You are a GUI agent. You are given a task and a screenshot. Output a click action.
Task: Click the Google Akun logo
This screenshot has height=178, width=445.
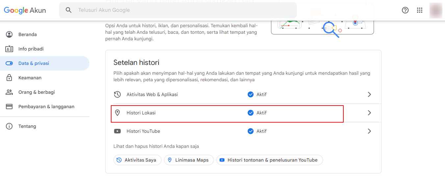[x=25, y=10]
